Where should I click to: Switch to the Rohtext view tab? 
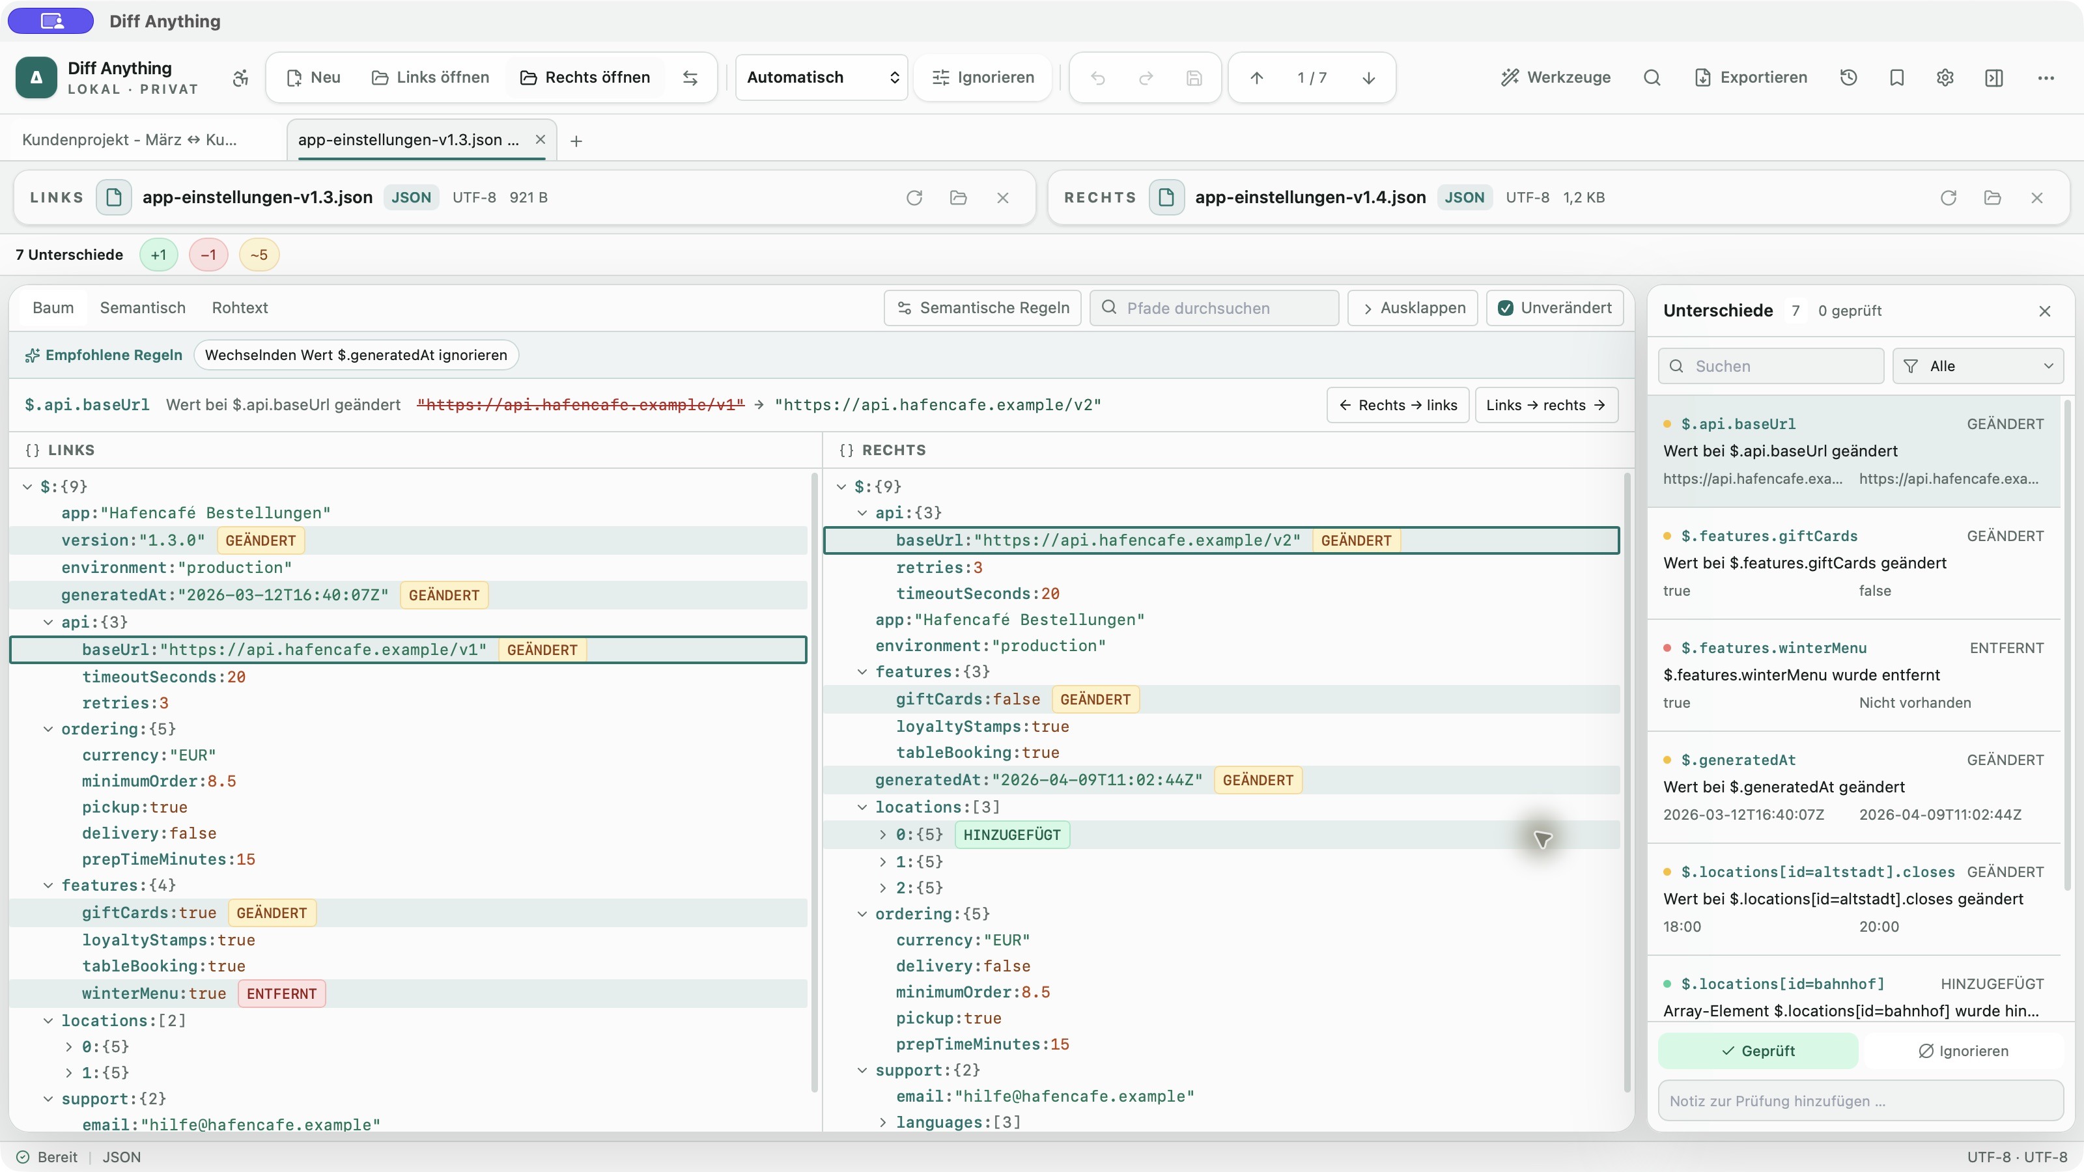coord(240,308)
